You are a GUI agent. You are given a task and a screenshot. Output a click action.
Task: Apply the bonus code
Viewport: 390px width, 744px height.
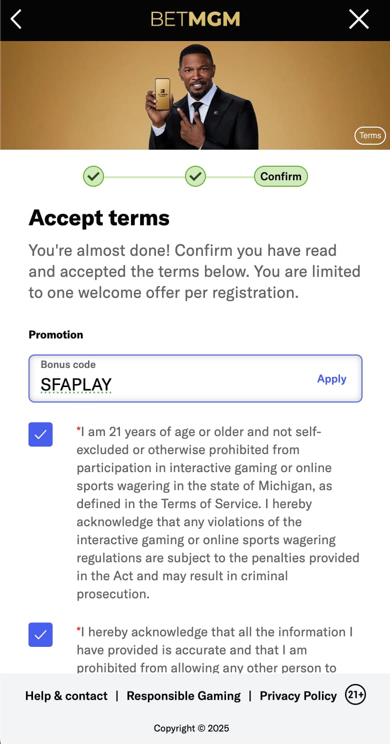tap(331, 379)
